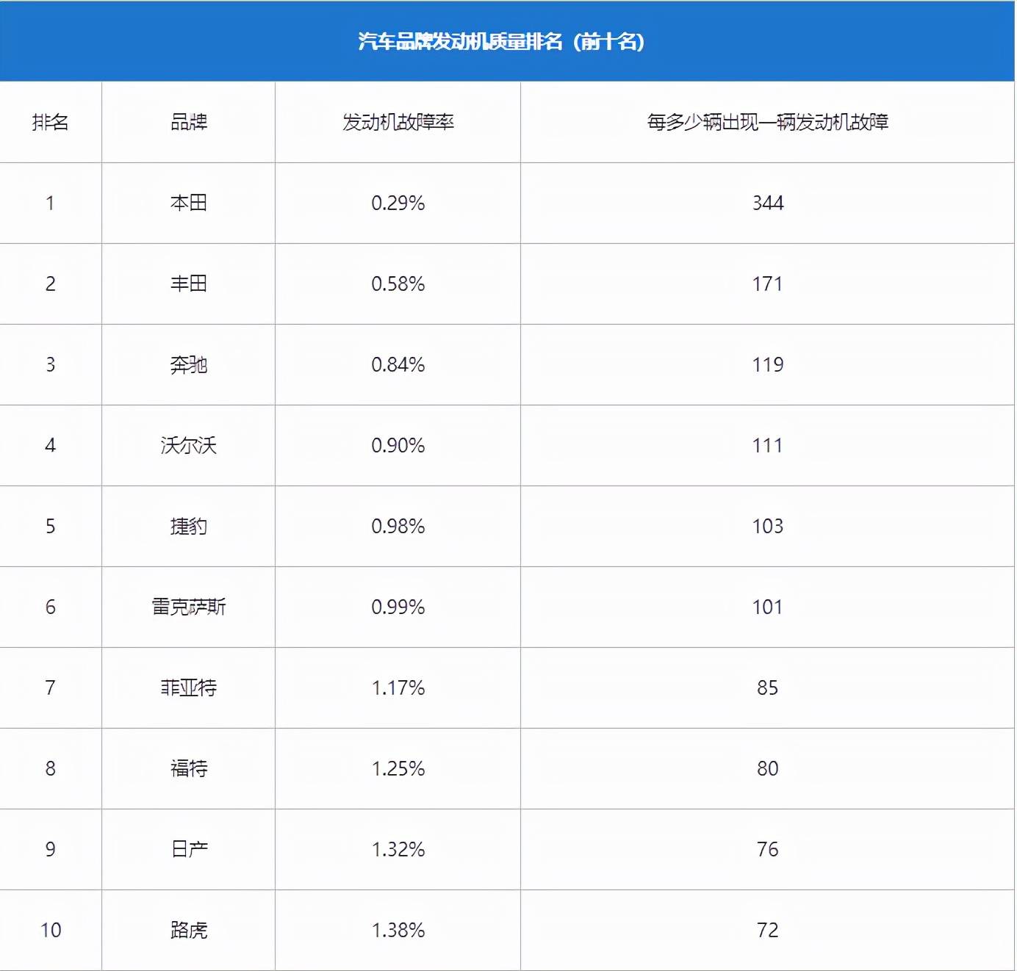Viewport: 1017px width, 971px height.
Task: Click vehicle count value 80
Action: pos(768,768)
